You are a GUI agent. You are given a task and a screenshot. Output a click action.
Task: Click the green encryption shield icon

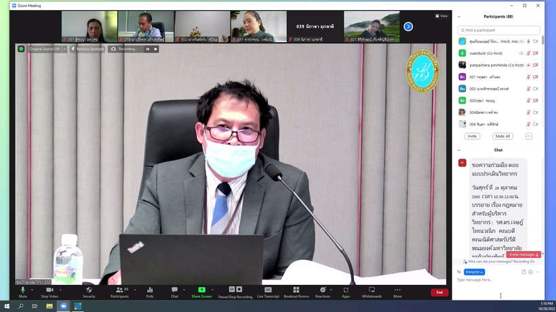tap(21, 49)
